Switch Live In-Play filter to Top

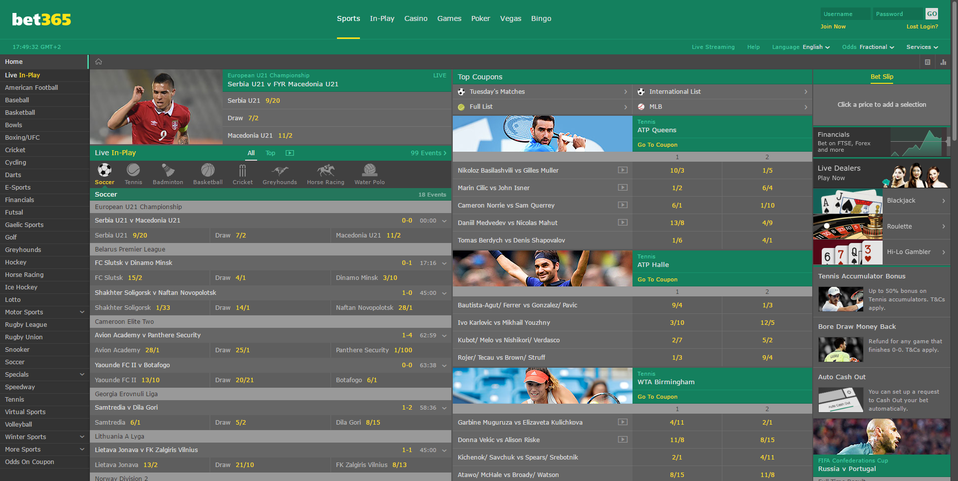click(270, 153)
